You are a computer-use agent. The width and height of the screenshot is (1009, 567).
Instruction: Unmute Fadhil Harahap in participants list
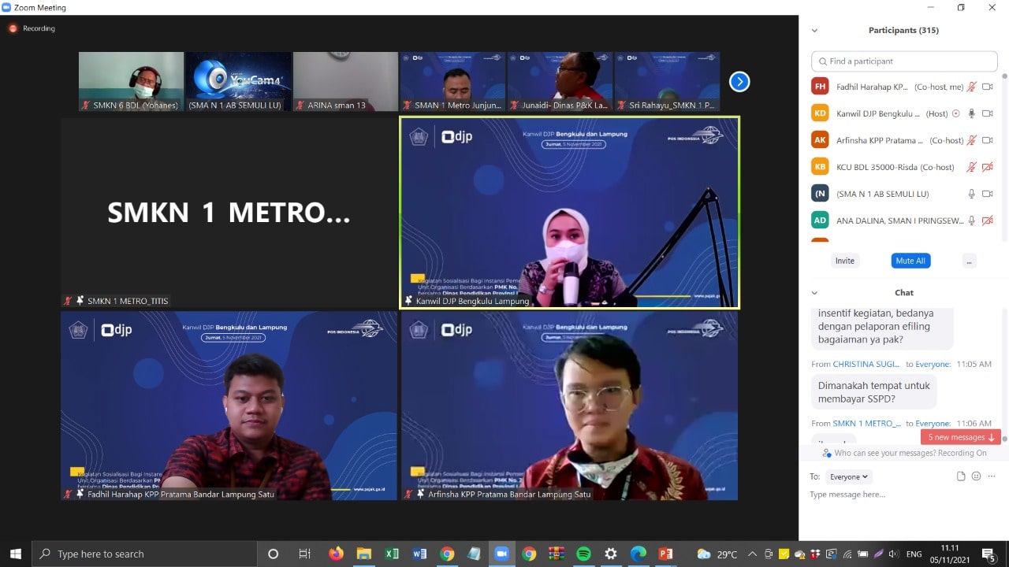coord(972,87)
